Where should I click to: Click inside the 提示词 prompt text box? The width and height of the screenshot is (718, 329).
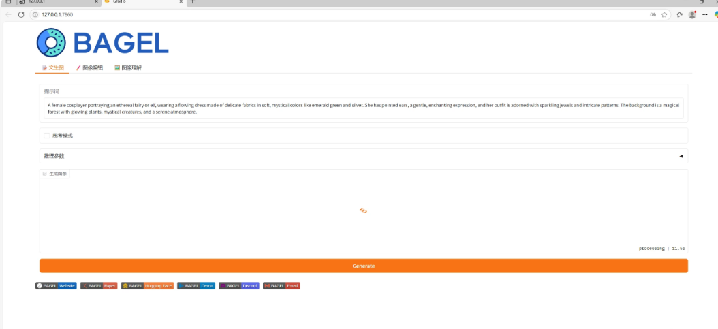click(x=364, y=108)
